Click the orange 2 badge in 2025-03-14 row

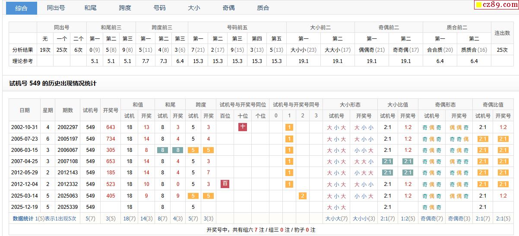[303, 195]
